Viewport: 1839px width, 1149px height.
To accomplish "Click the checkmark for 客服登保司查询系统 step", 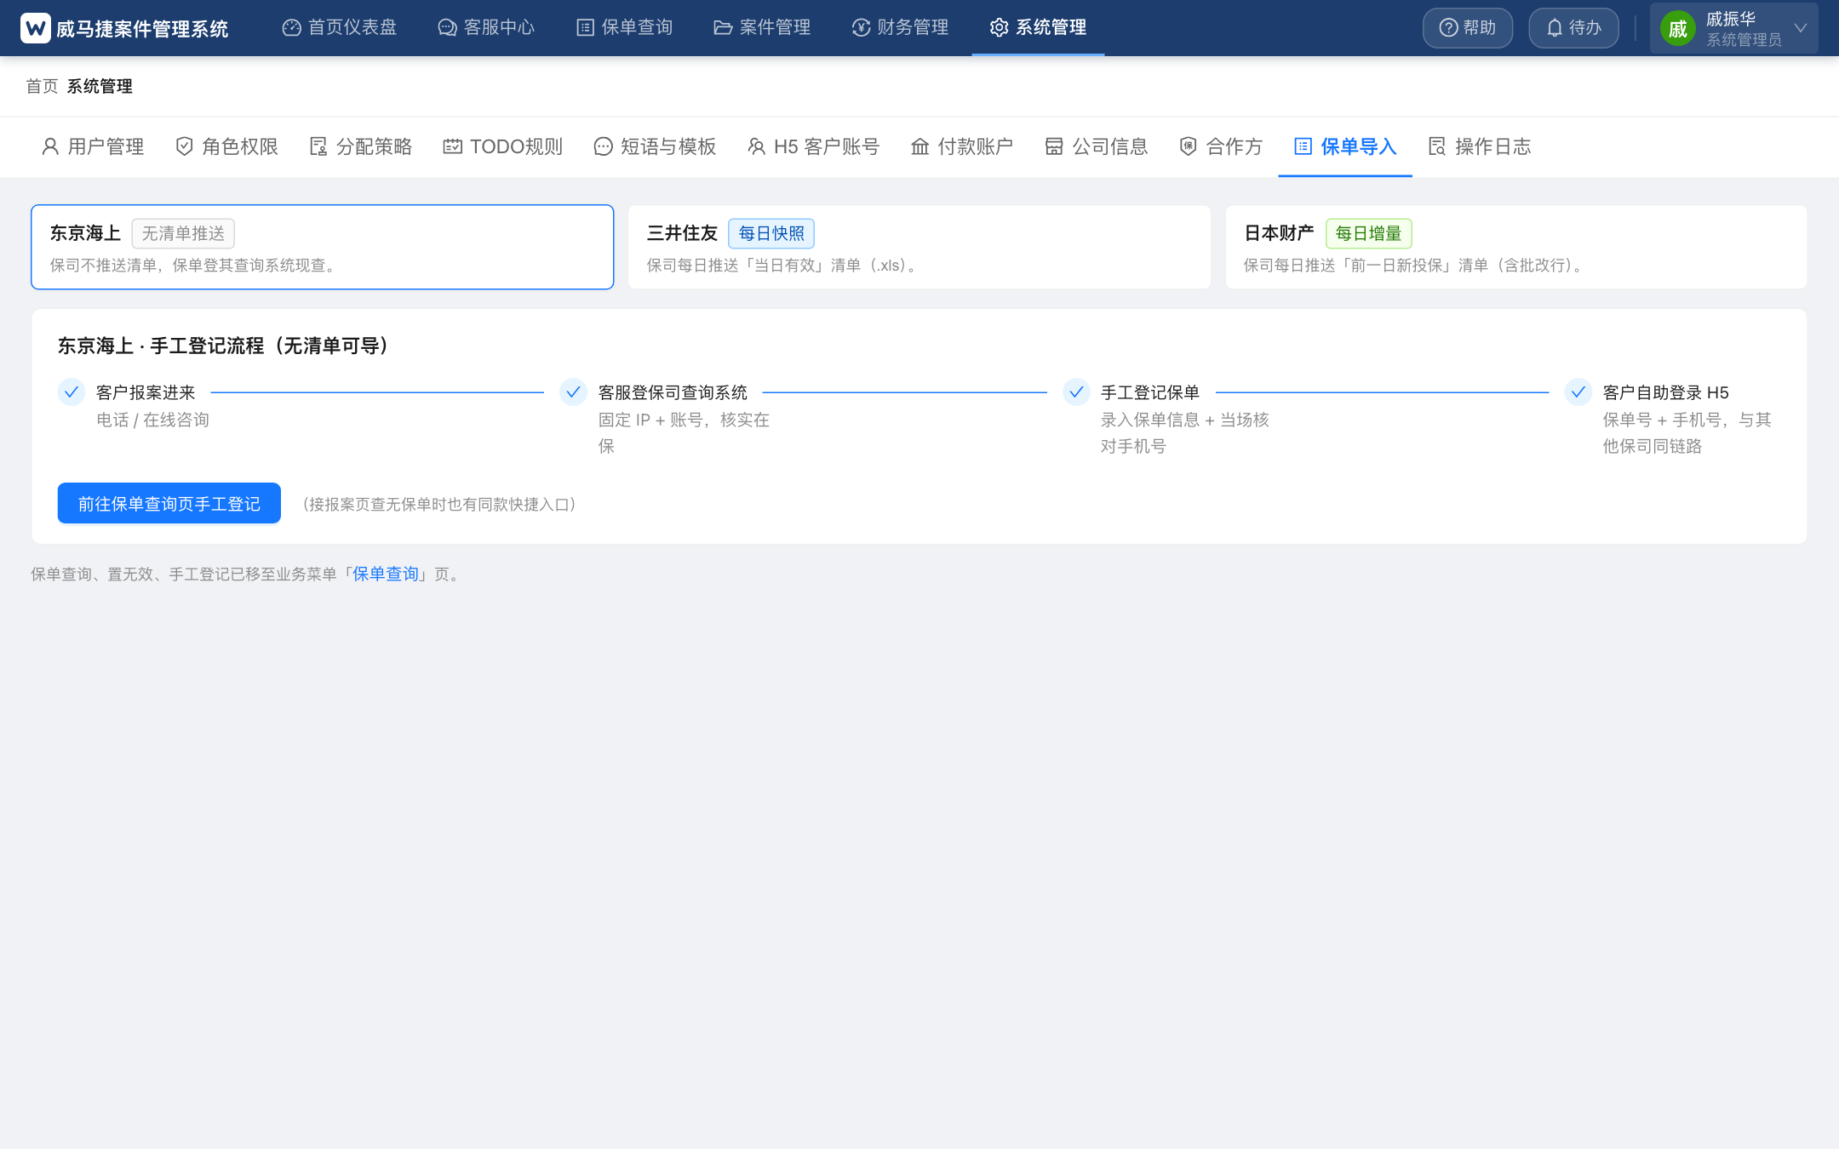I will [574, 392].
